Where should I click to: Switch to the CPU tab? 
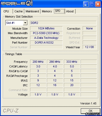[7, 11]
